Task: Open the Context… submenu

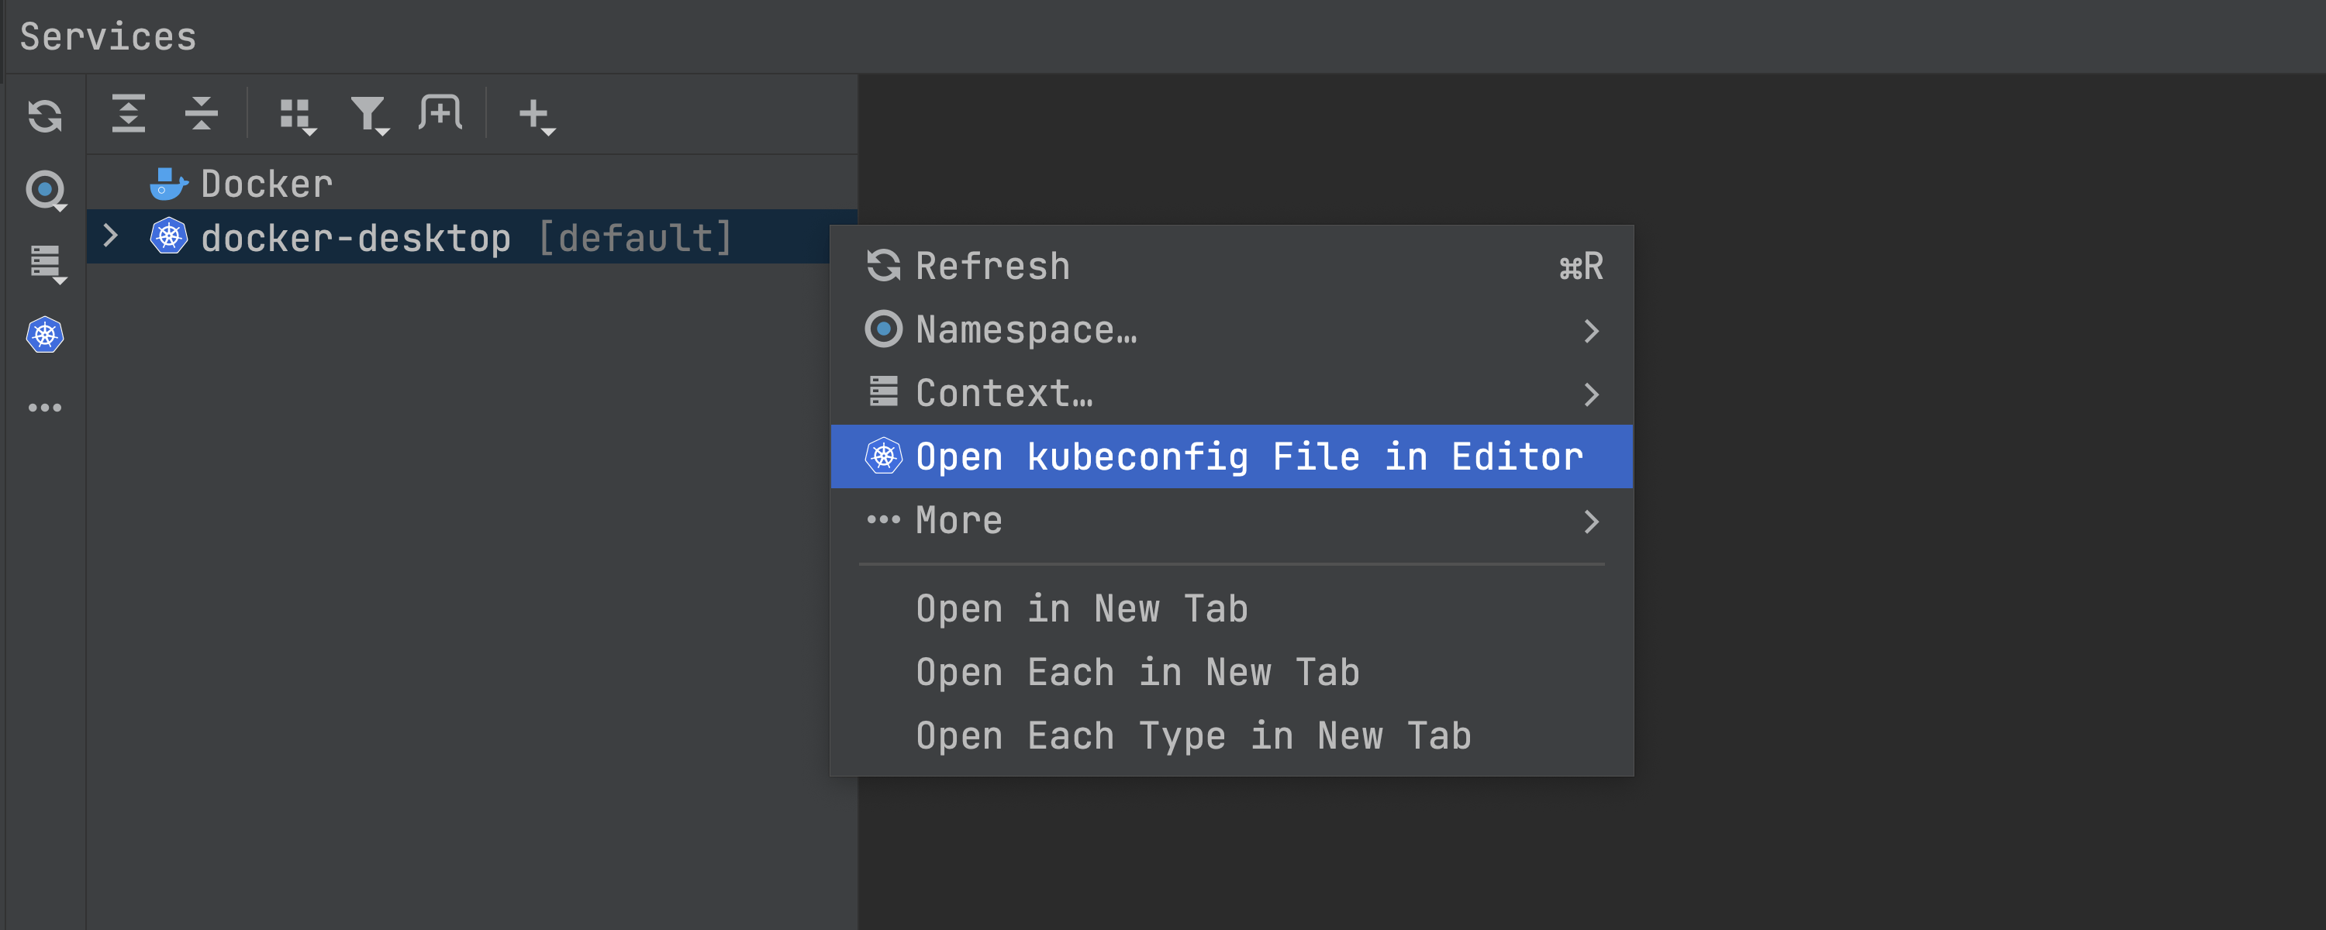Action: [x=1004, y=394]
